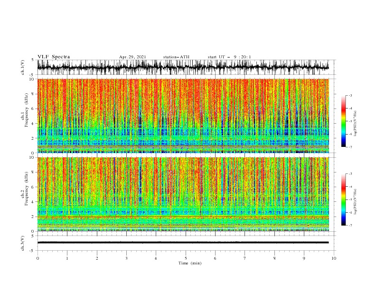The image size is (376, 290).
Task: Click the ch.1 voltage waveform trace
Action: click(x=183, y=67)
